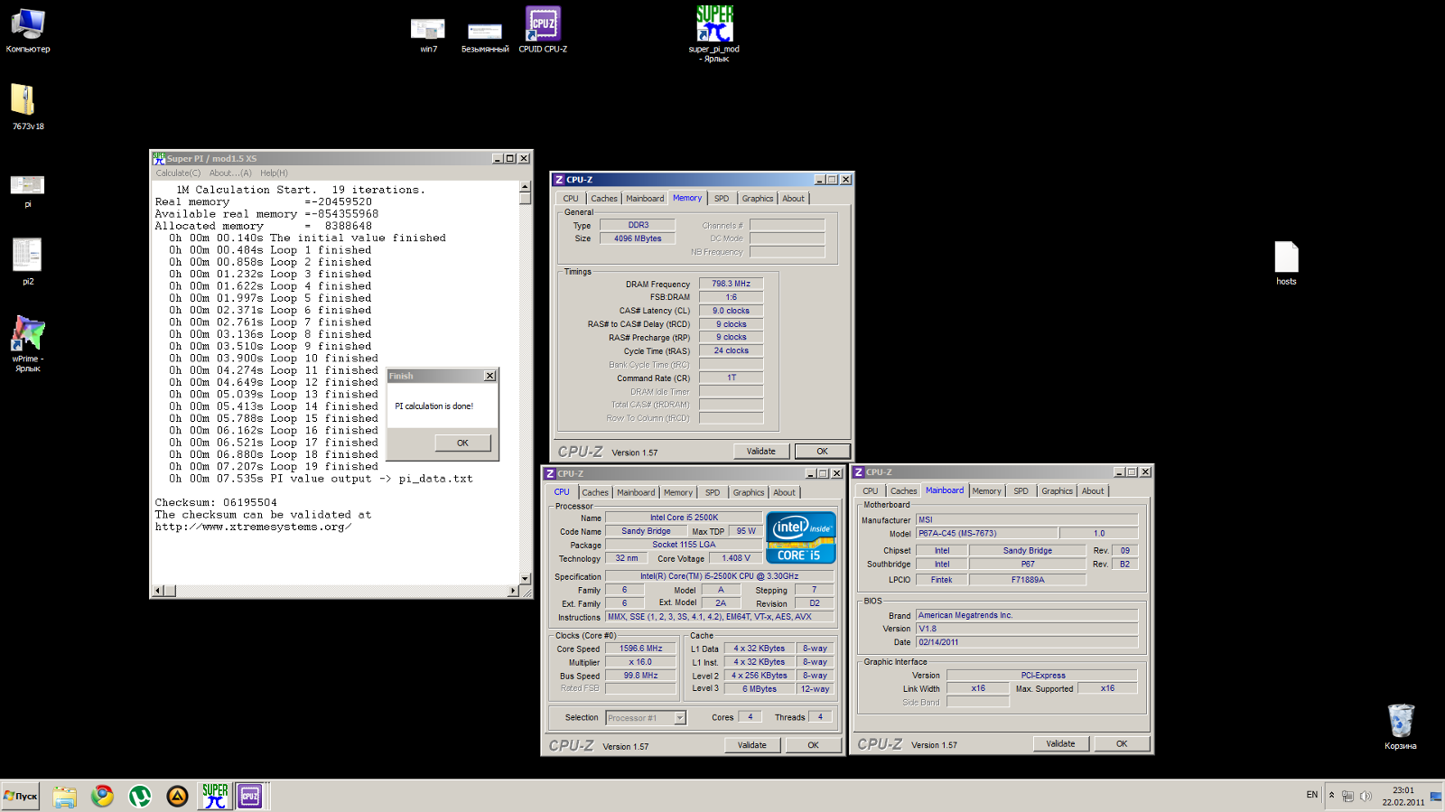Click Super PI horizontal scrollbar left arrow
The height and width of the screenshot is (812, 1445).
click(x=158, y=591)
